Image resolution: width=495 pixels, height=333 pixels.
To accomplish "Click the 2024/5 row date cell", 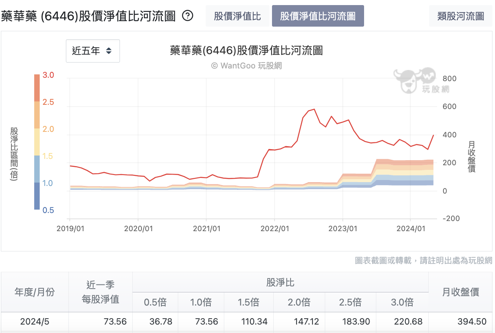I will [x=35, y=322].
